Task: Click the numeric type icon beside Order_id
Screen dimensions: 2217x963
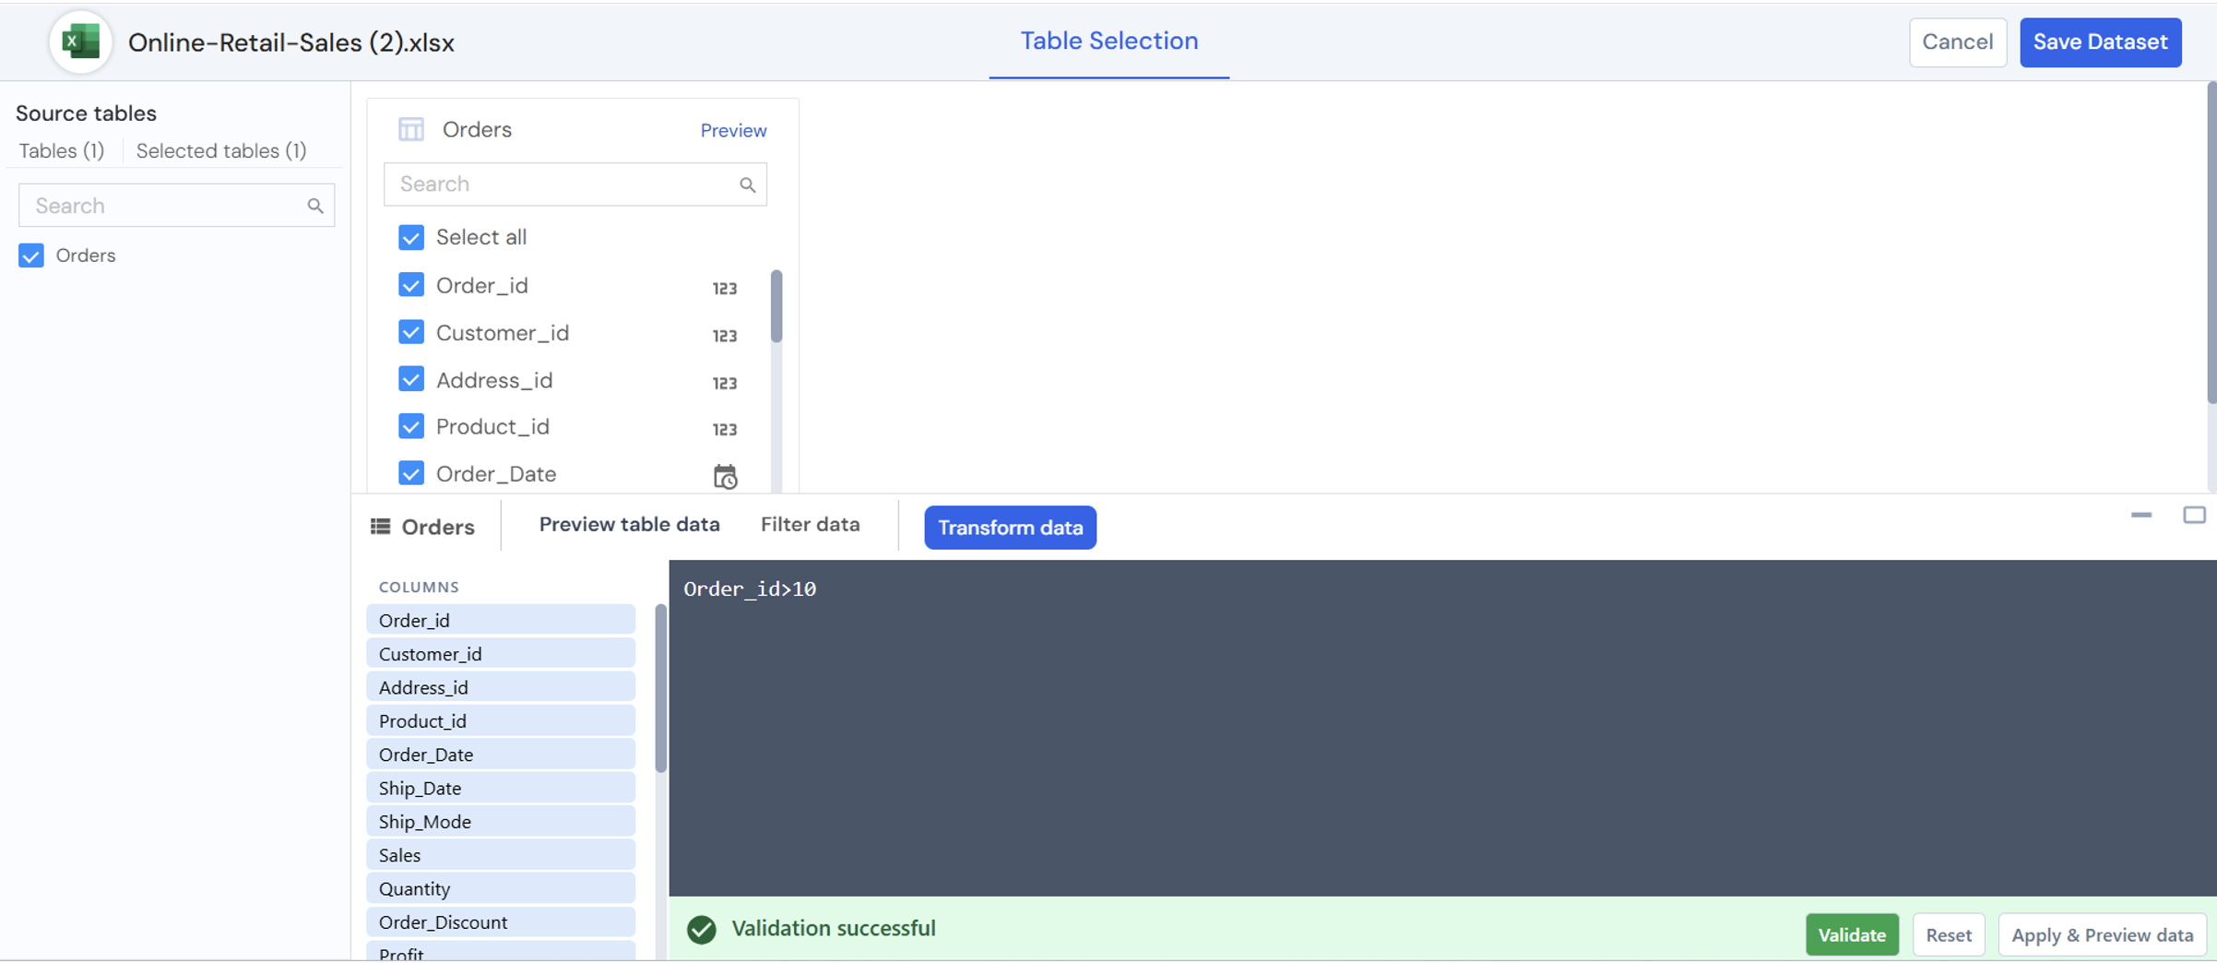Action: 725,288
